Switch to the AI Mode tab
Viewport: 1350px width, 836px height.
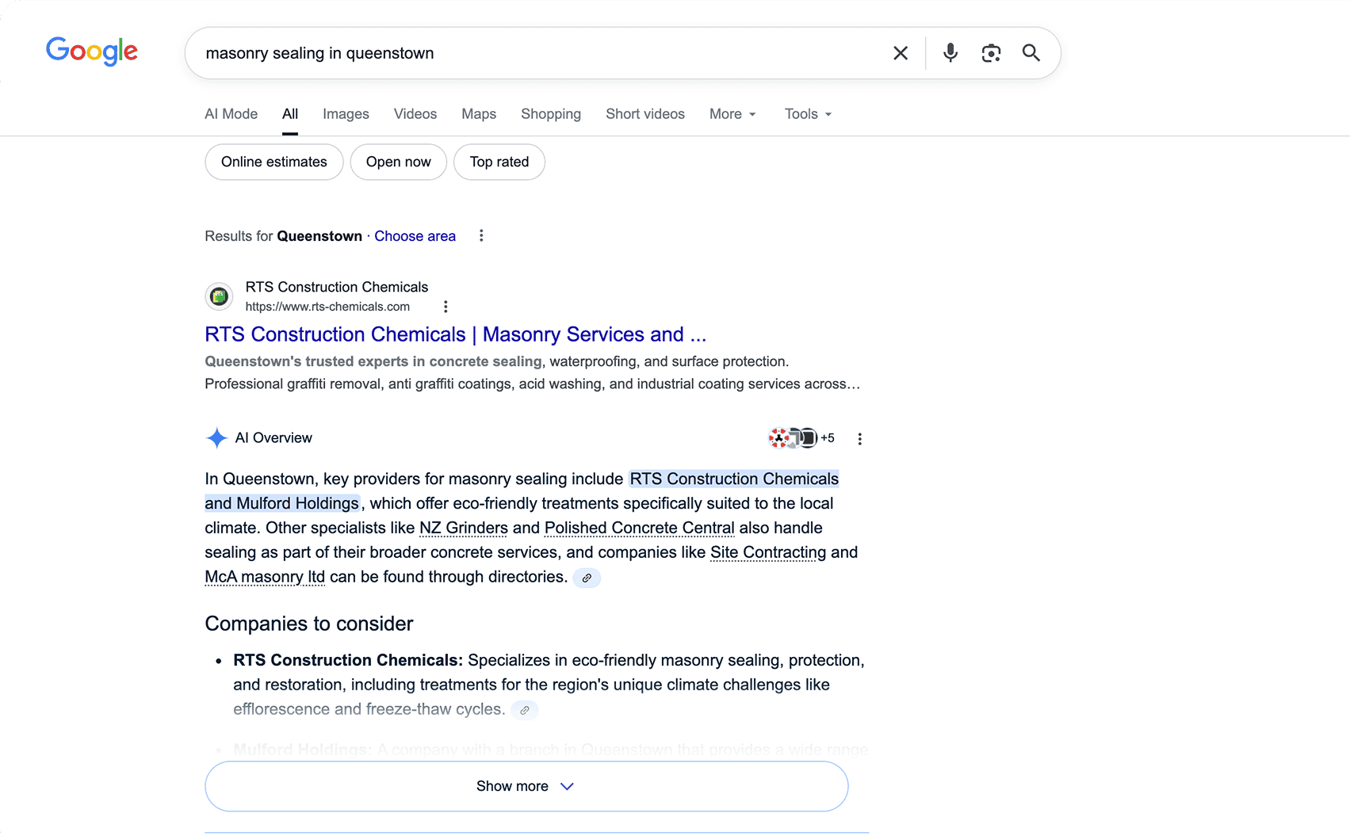[231, 114]
